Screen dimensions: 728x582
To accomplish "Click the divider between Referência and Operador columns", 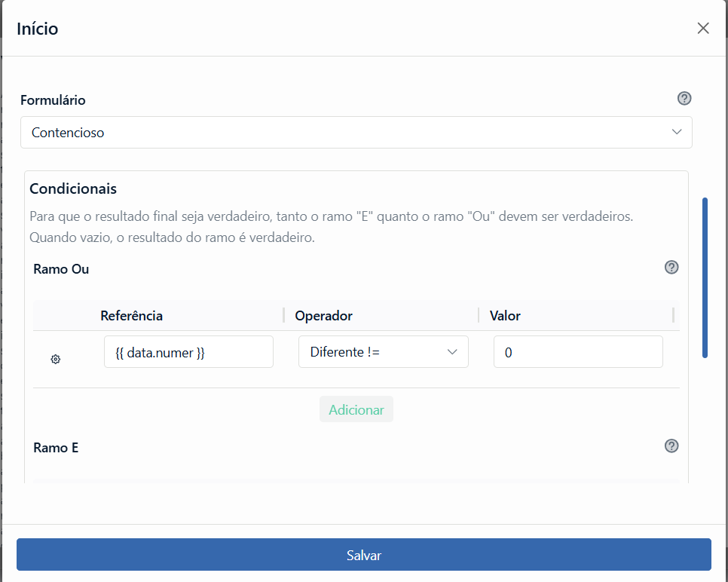I will pos(284,315).
